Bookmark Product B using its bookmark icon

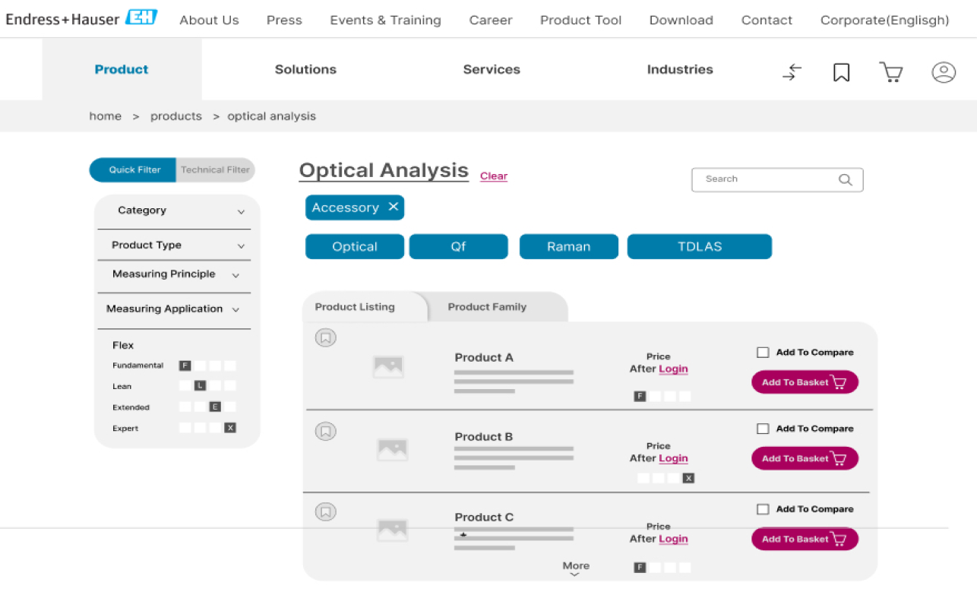326,432
